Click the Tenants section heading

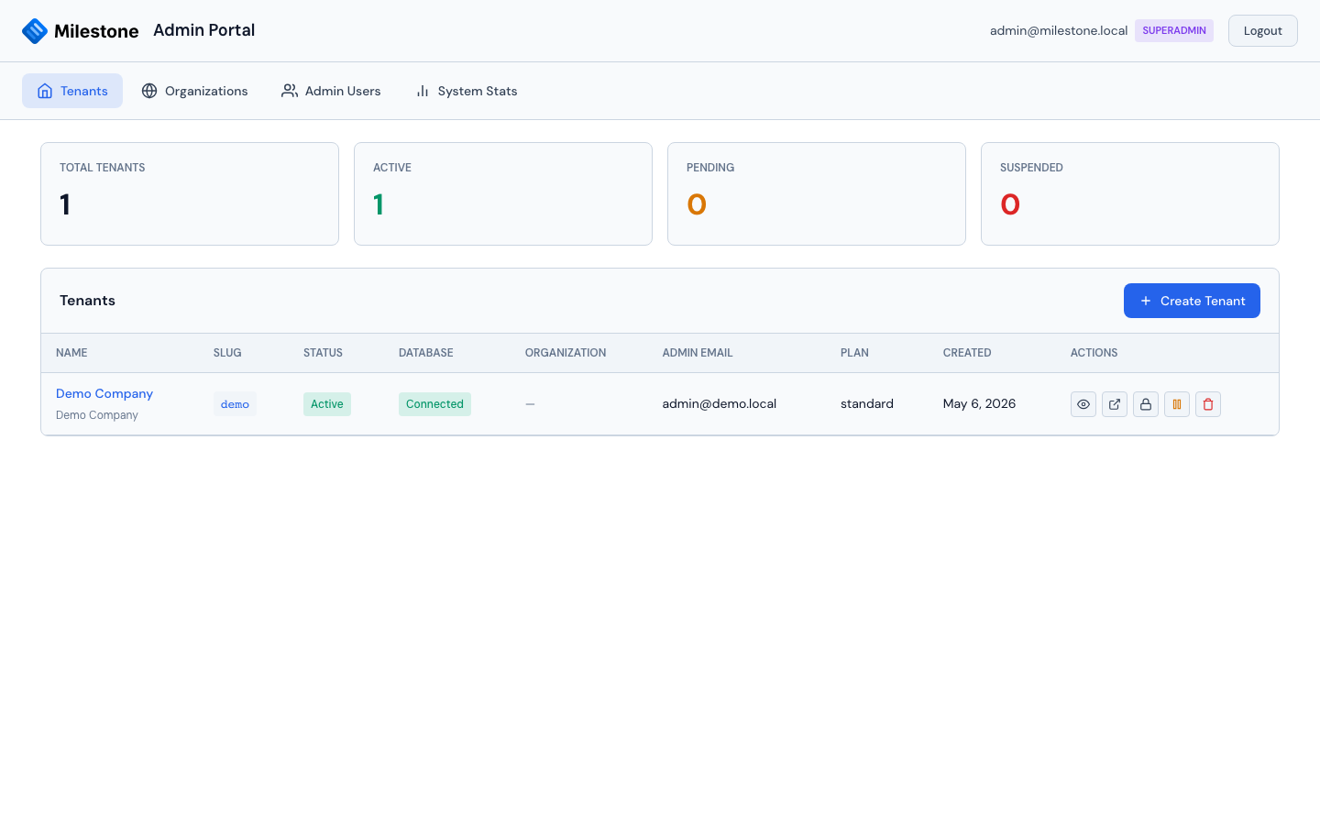coord(87,301)
